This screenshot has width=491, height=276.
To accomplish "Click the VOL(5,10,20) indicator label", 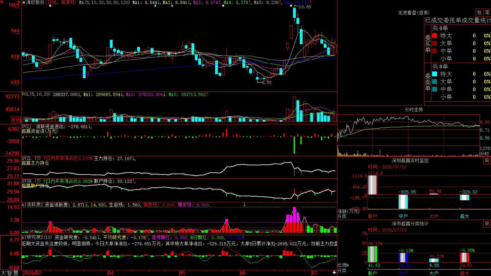I will click(36, 94).
